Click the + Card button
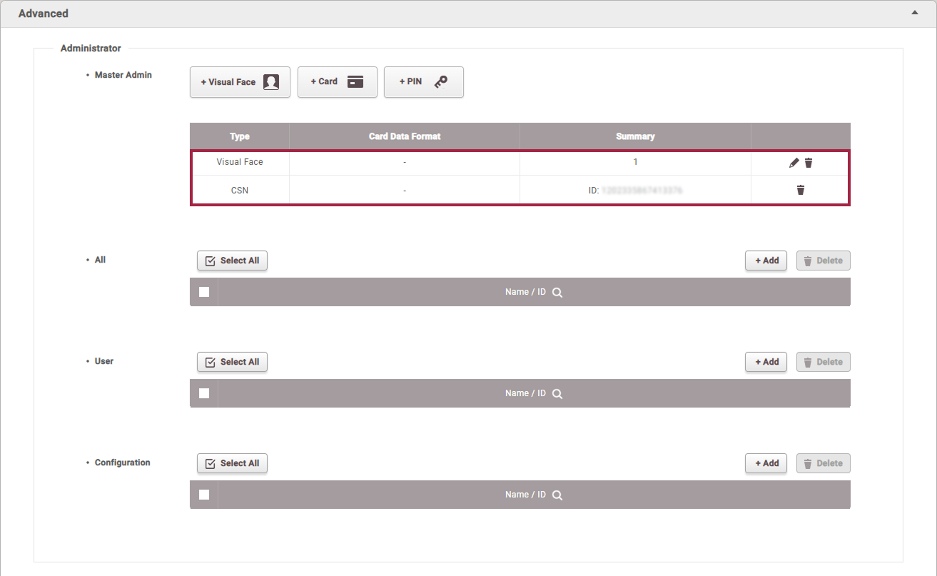This screenshot has width=937, height=576. [x=337, y=82]
